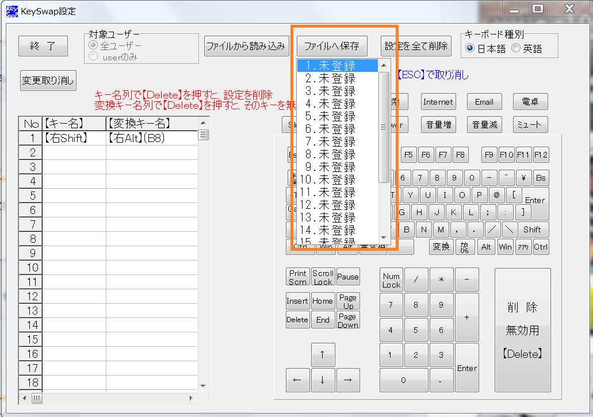Click 設定を全て削除 to clear all settings
This screenshot has width=593, height=417.
click(x=416, y=46)
